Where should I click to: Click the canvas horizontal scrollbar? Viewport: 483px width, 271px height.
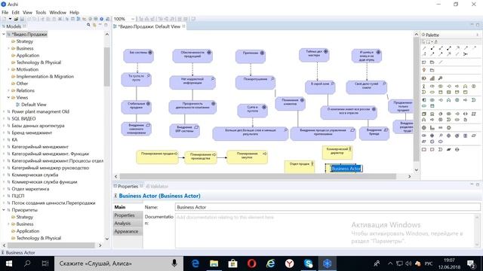(257, 176)
